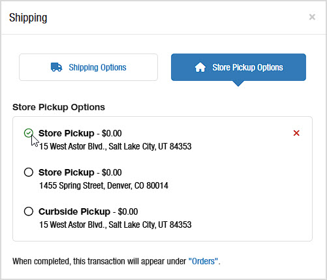Viewport: 327px width, 280px height.
Task: Toggle the green checked Salt Lake City pickup radio
Action: pos(29,133)
